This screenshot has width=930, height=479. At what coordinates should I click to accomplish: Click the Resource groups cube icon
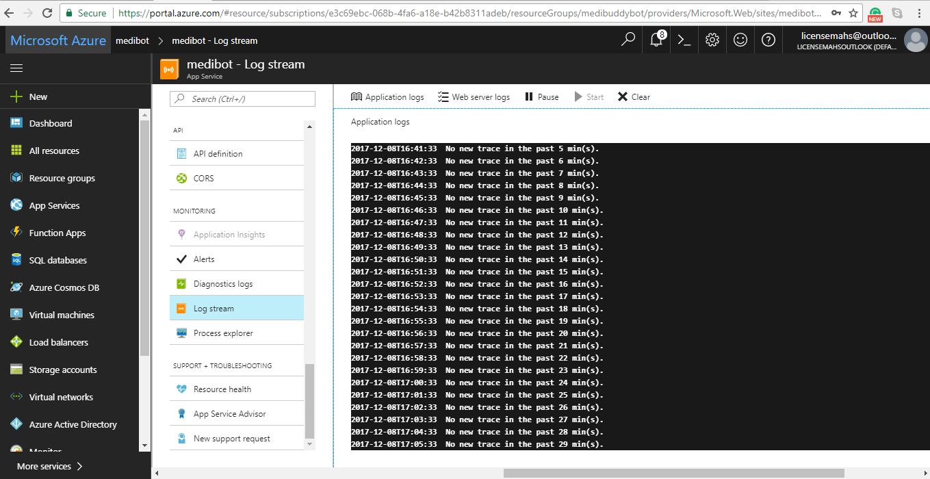pos(16,178)
